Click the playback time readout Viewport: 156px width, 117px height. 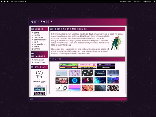click(138, 1)
